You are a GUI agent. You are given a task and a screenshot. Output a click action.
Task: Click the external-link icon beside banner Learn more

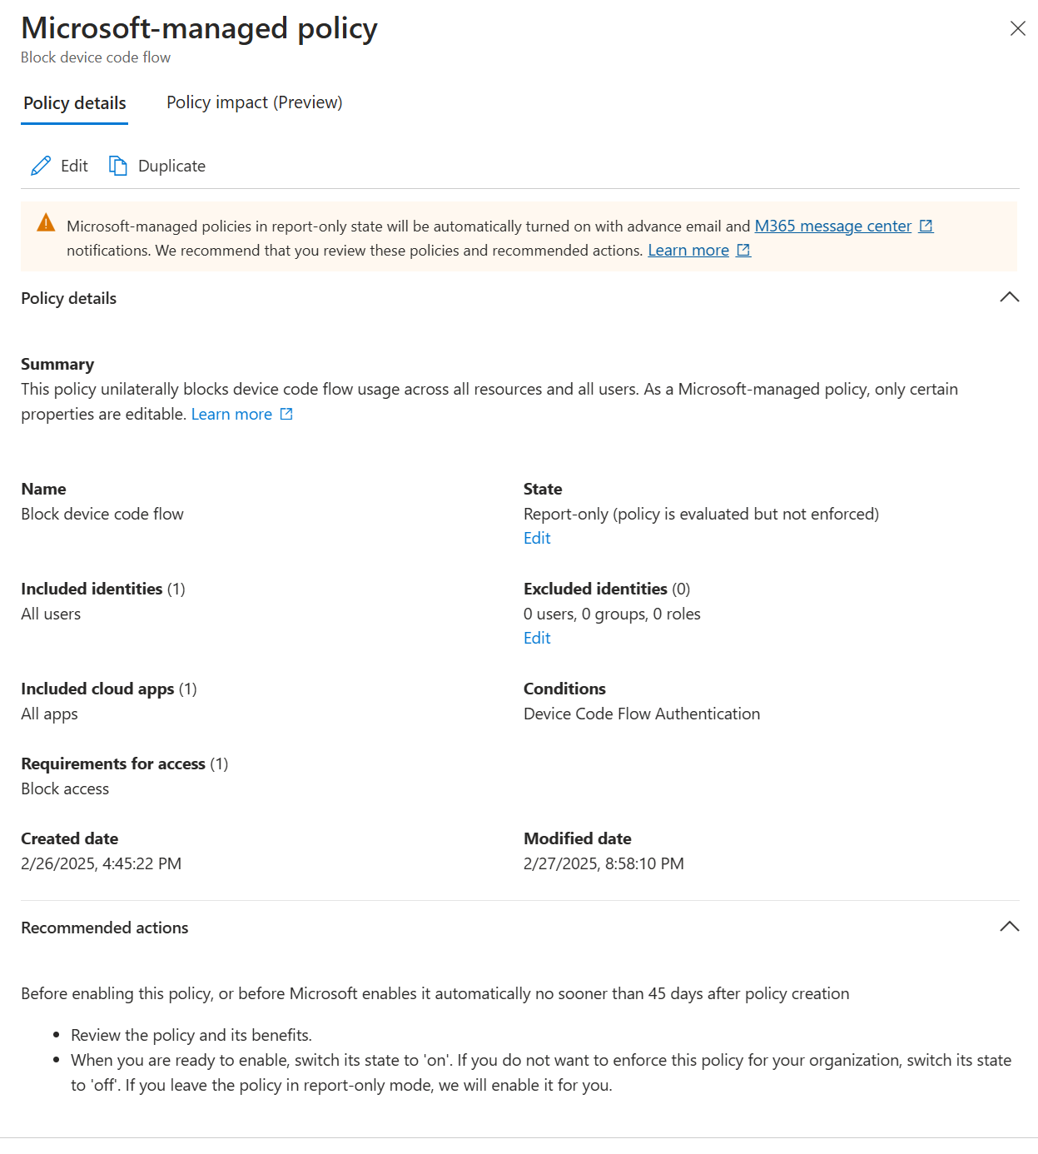(x=742, y=250)
